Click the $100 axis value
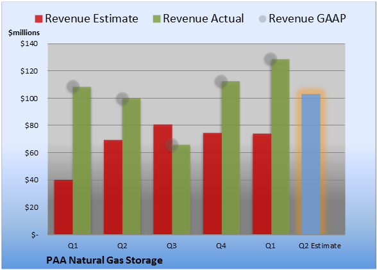This screenshot has width=377, height=270. point(29,99)
